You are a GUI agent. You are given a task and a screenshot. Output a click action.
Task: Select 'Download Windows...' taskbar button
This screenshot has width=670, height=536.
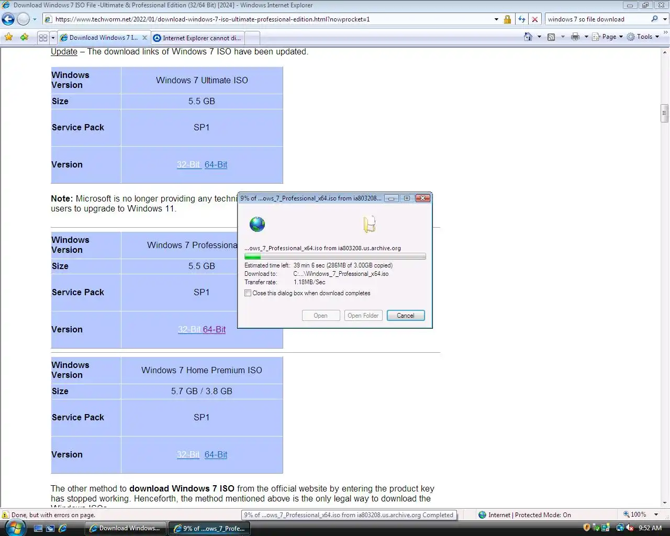[126, 528]
